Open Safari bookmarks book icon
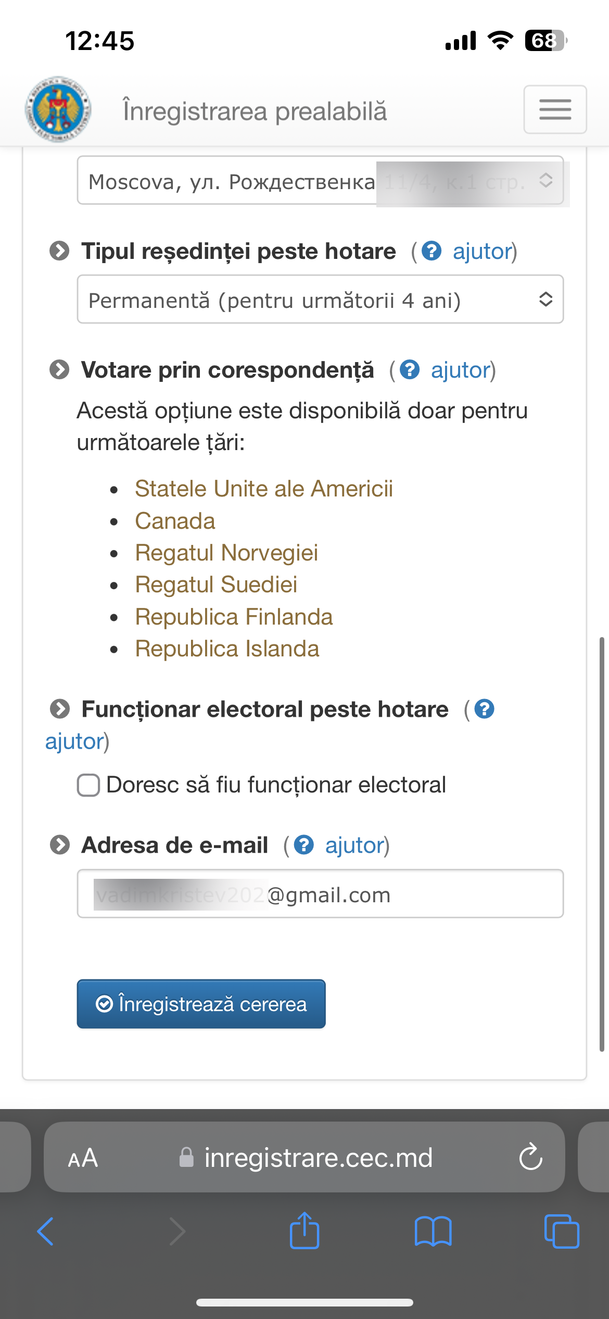The width and height of the screenshot is (609, 1319). [x=433, y=1231]
